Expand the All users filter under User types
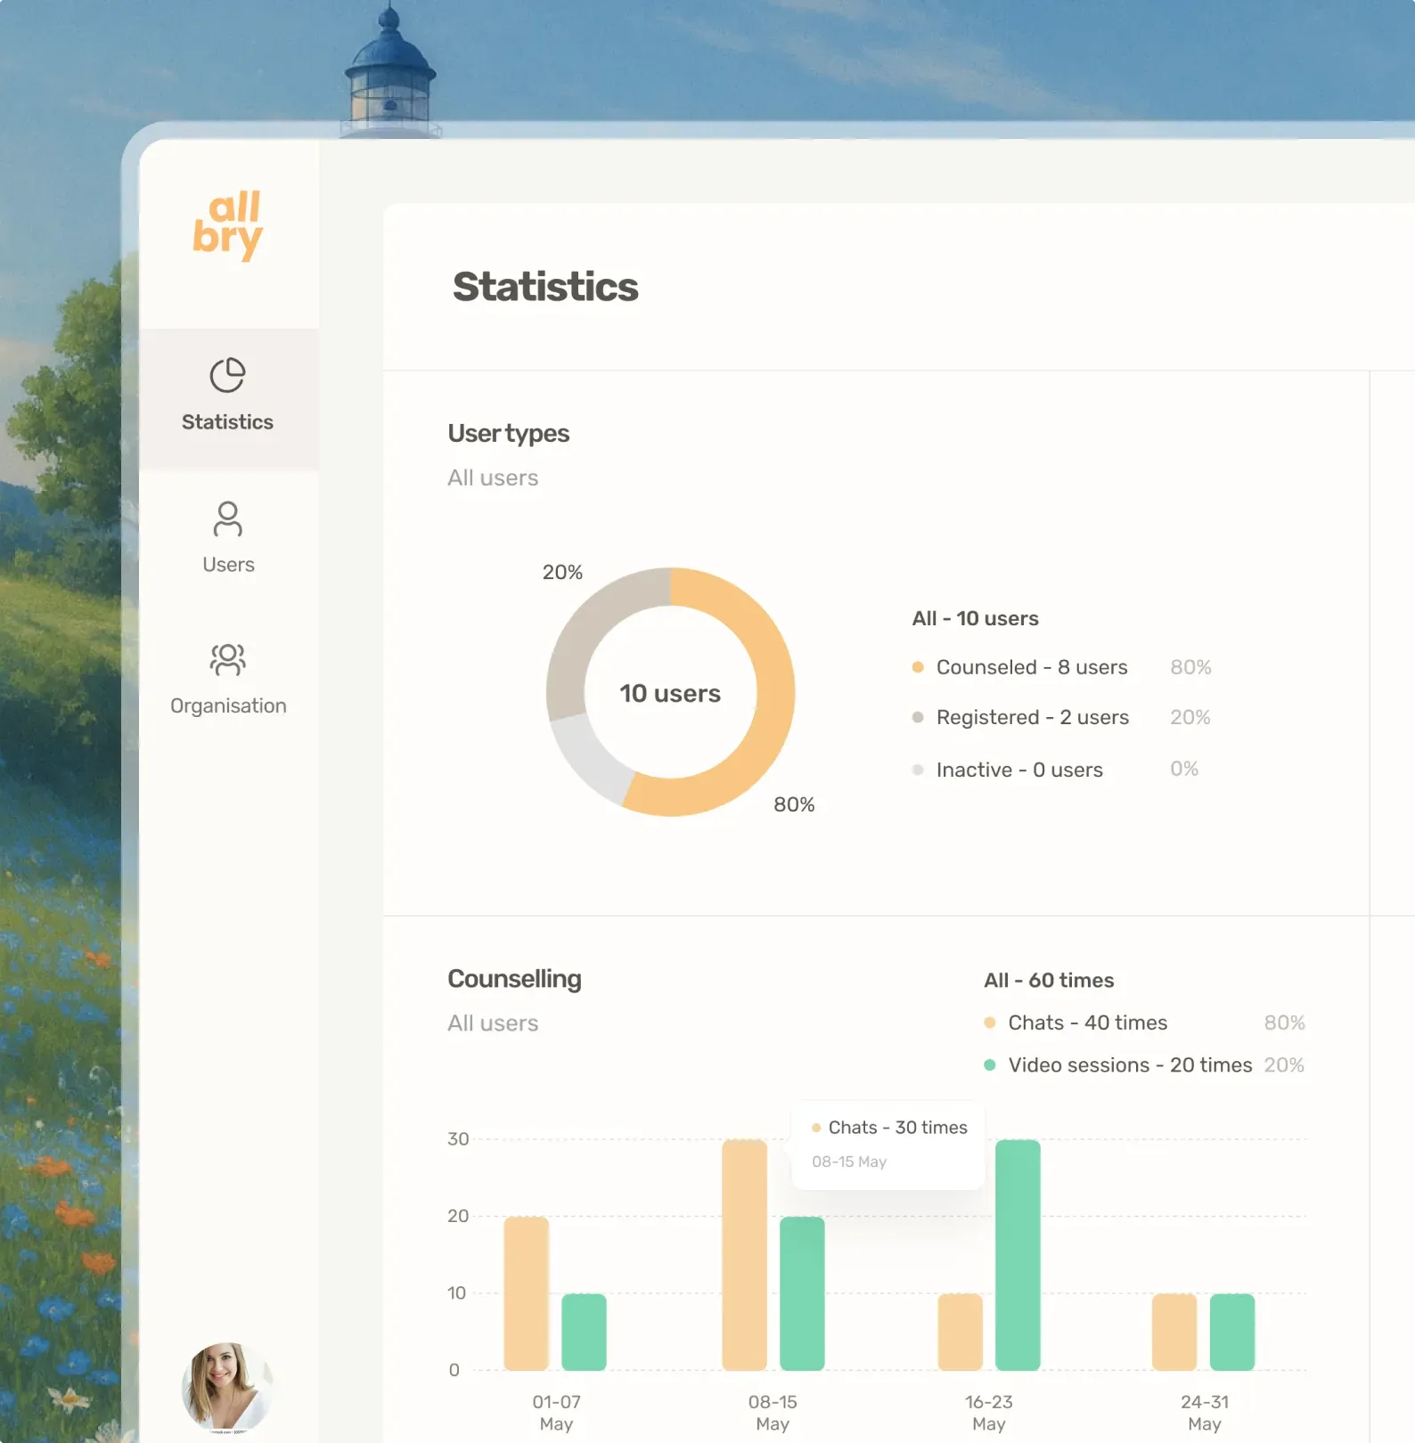Image resolution: width=1415 pixels, height=1443 pixels. pos(493,478)
